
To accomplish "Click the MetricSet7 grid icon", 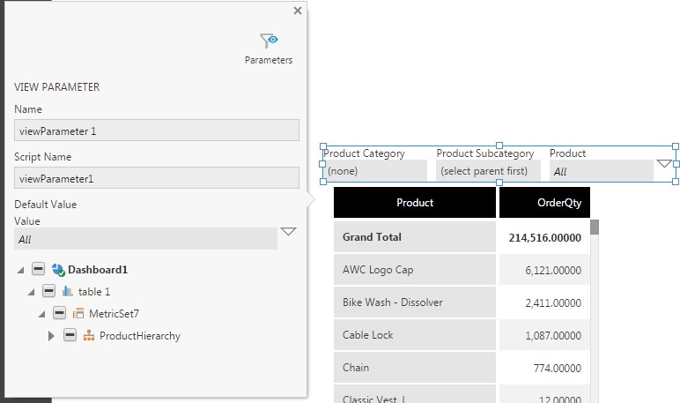I will (78, 313).
